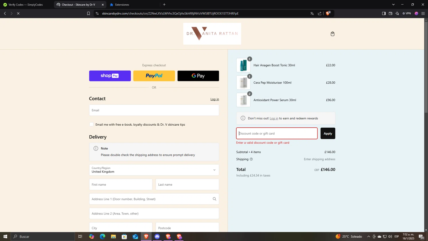Open File Explorer from taskbar
This screenshot has width=428, height=241.
click(113, 236)
